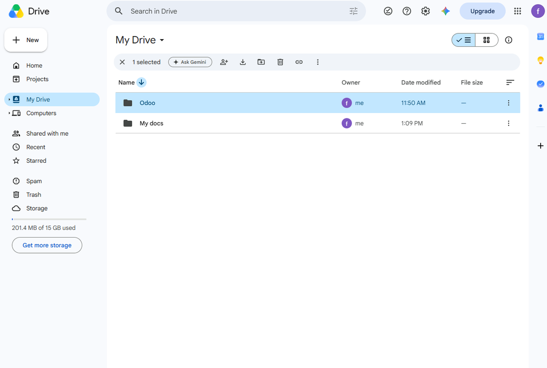Open advanced search filter options icon
The image size is (547, 368).
pyautogui.click(x=353, y=11)
